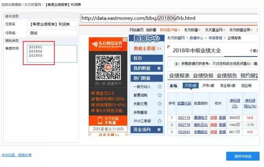Click 详细 link in row 002943
Screen dimensions: 264x167
213,132
